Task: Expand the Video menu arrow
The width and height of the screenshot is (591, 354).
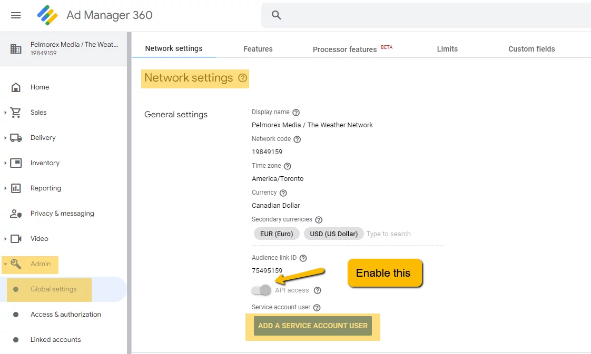Action: tap(5, 239)
